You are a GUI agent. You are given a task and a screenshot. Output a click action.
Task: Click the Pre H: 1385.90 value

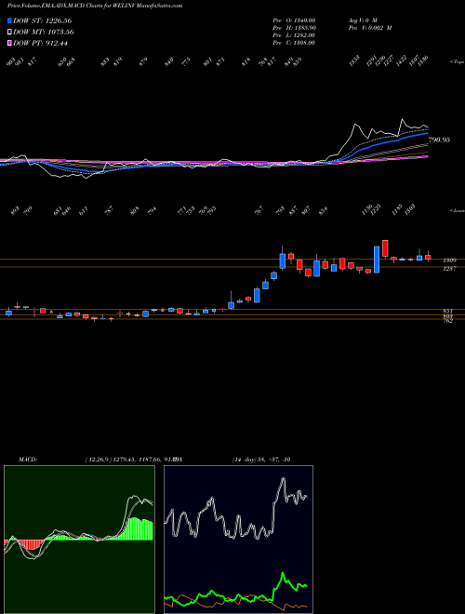coord(294,28)
